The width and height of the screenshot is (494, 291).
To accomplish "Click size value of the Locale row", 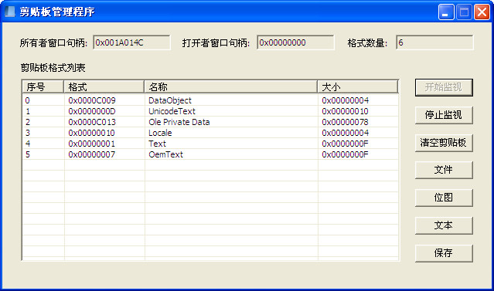I will tap(345, 133).
